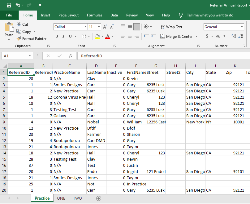Viewport: 250px width, 204px height.
Task: Click the Insert Function fx icon
Action: (x=71, y=56)
